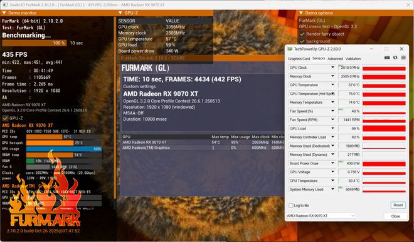Open the Fan Speed (%) sensor dropdown
414x242 pixels.
pos(332,111)
